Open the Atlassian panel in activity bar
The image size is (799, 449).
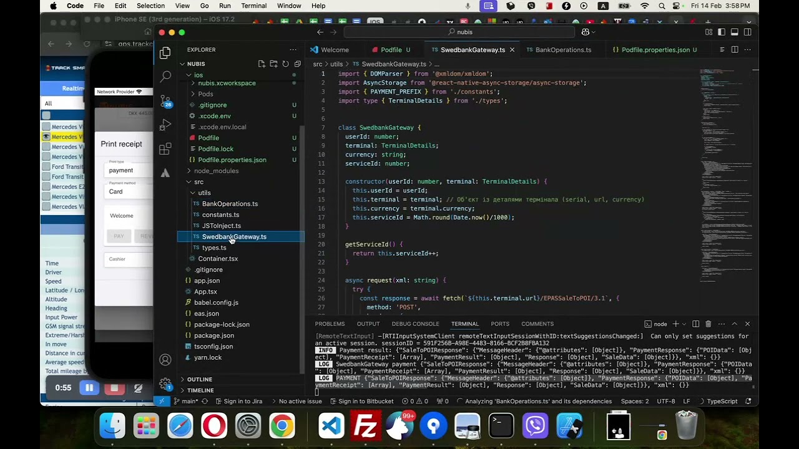[x=165, y=173]
